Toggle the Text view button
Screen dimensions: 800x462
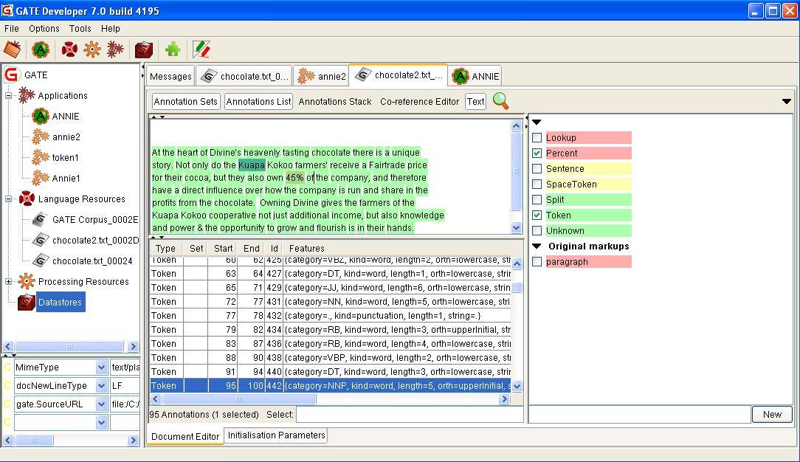pyautogui.click(x=475, y=101)
